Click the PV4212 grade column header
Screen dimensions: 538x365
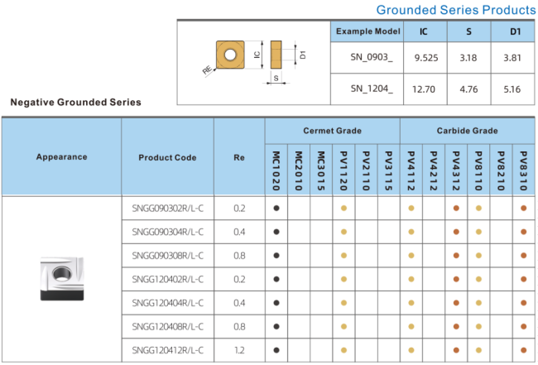434,170
